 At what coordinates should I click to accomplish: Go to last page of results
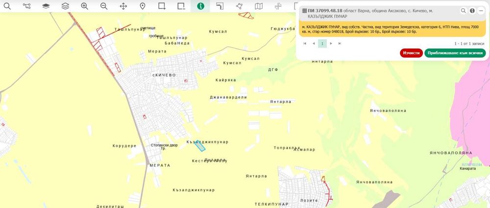[340, 44]
